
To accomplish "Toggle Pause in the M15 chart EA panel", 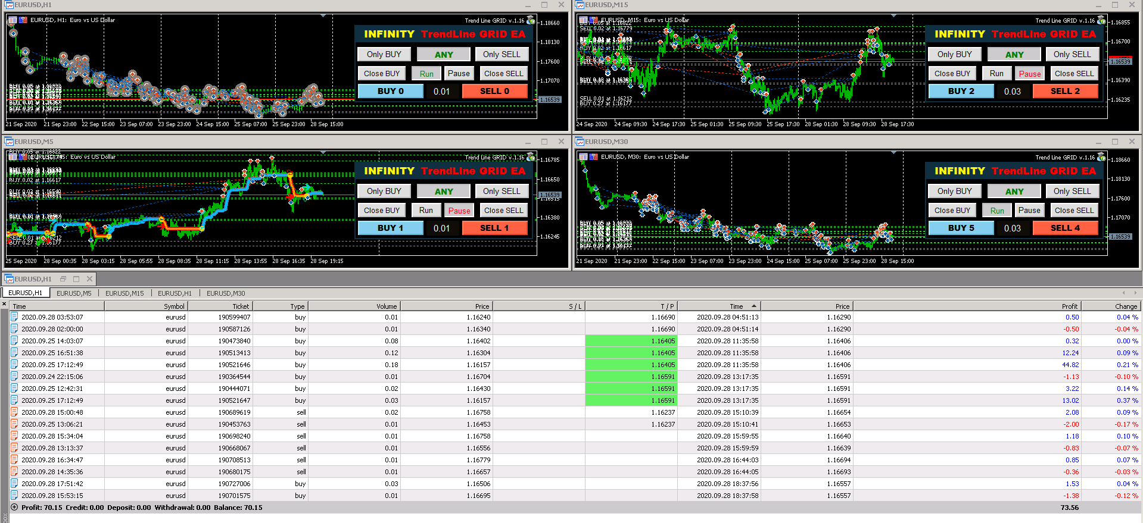I will point(1030,73).
